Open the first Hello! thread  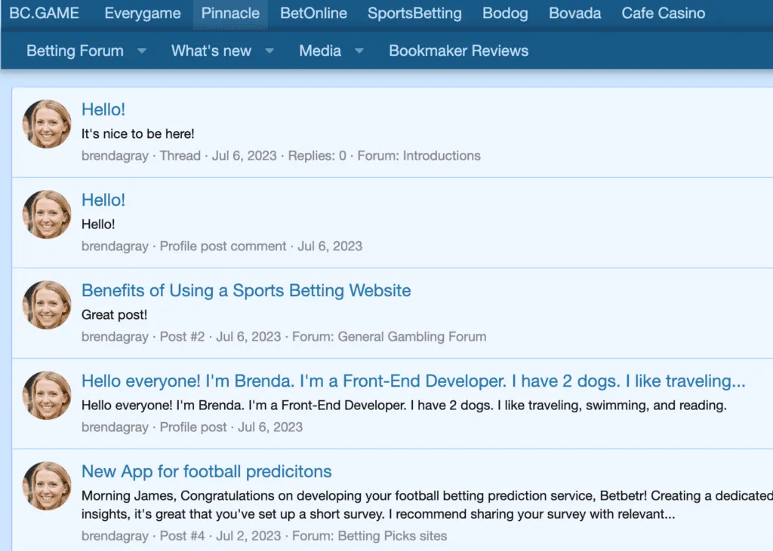coord(103,109)
